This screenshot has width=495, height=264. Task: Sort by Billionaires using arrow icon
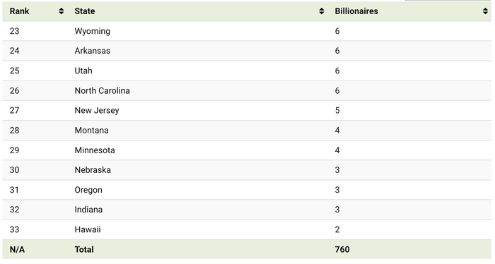pyautogui.click(x=485, y=11)
